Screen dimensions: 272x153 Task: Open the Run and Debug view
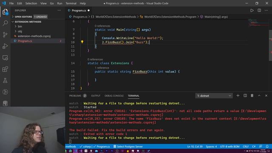(x=5, y=46)
